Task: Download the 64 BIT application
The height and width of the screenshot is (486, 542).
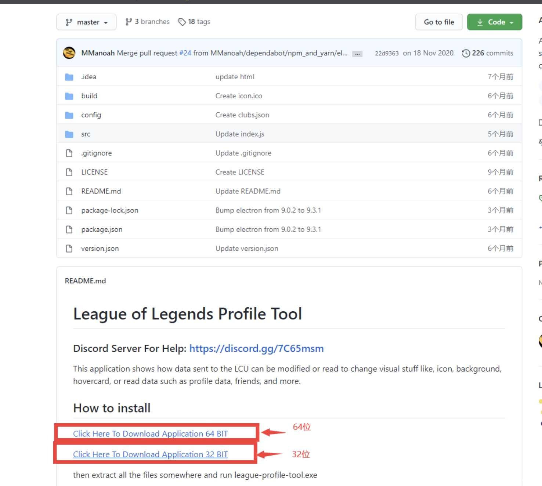Action: pyautogui.click(x=150, y=434)
